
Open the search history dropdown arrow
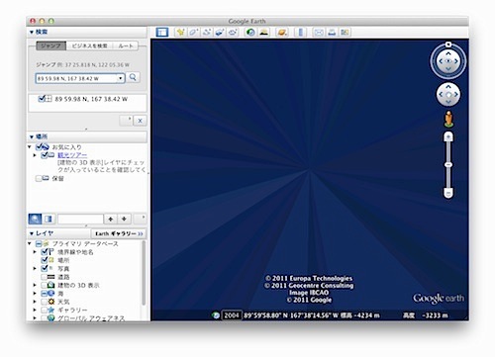[x=121, y=78]
